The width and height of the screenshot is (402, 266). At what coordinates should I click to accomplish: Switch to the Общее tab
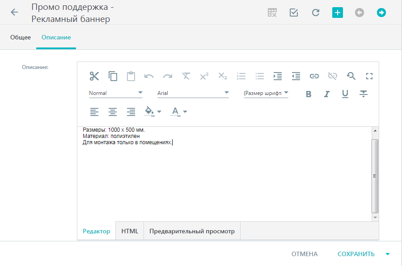tap(21, 38)
